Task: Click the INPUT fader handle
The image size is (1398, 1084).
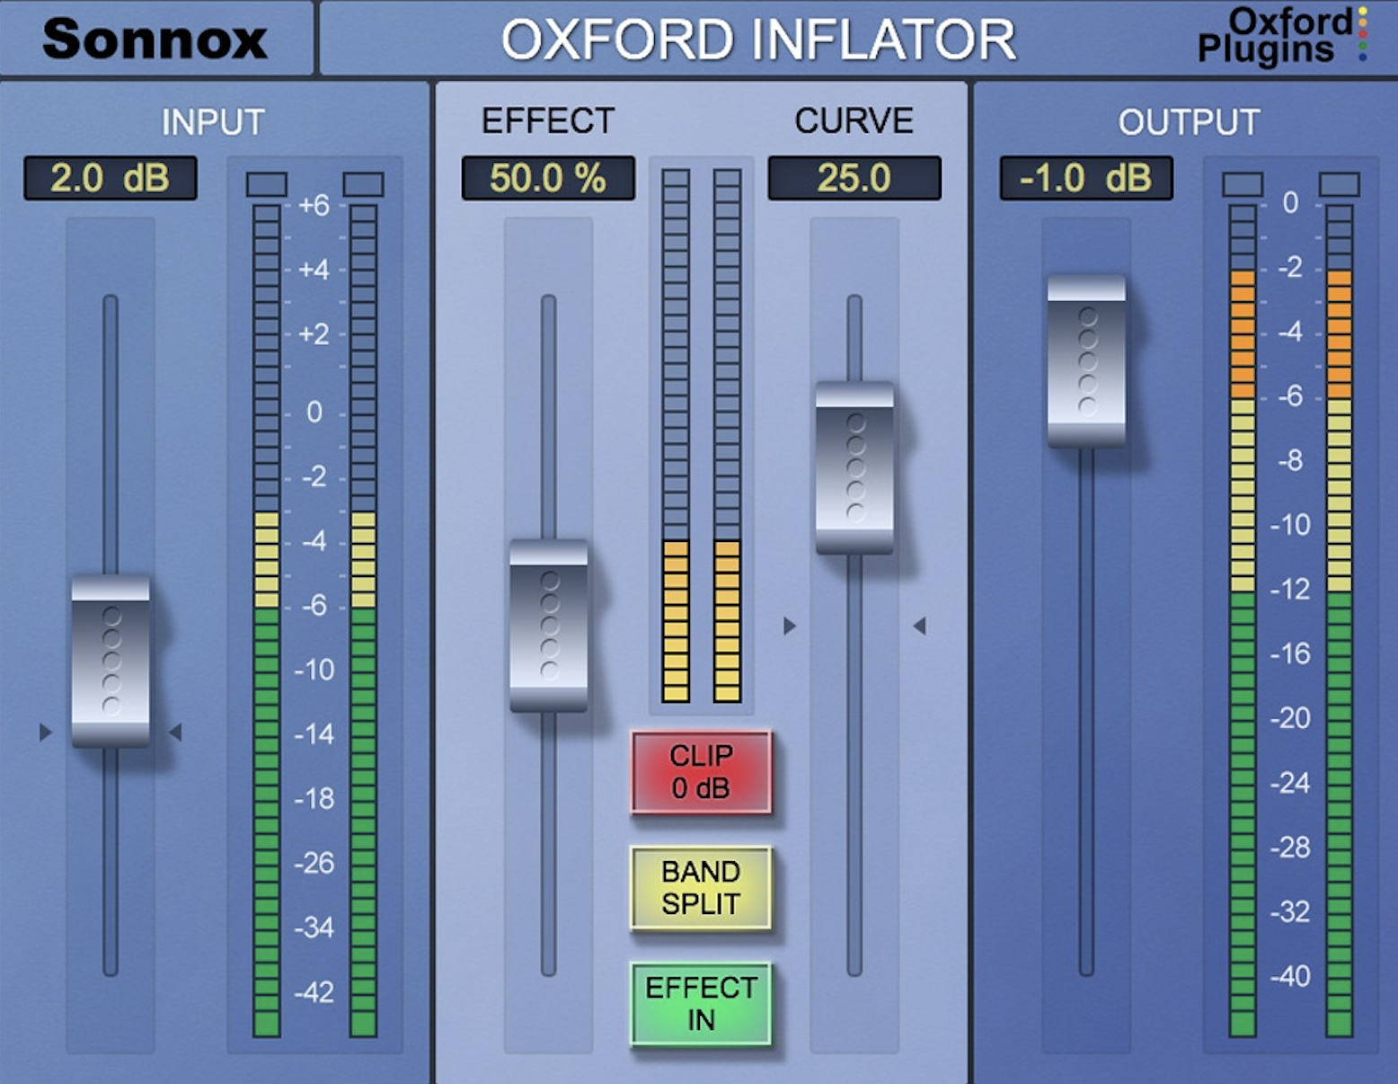Action: (x=111, y=662)
